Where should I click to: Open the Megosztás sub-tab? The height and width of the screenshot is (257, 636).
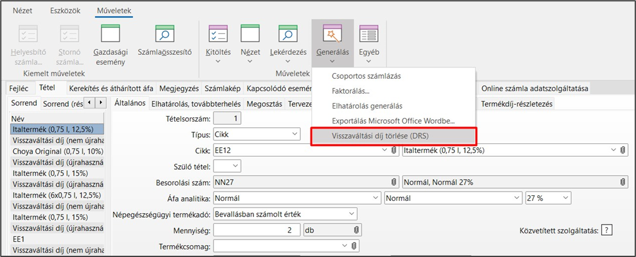pos(264,104)
